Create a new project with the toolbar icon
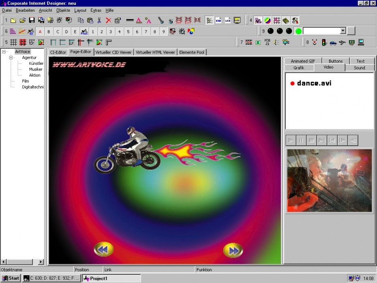Image resolution: width=377 pixels, height=283 pixels. pos(13,20)
